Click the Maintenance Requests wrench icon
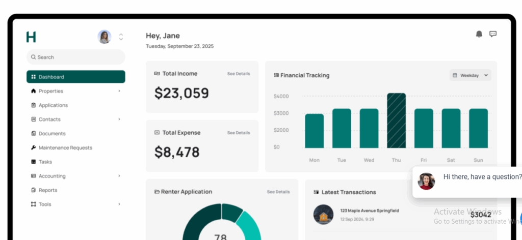Screen dimensions: 522x240 coord(33,148)
